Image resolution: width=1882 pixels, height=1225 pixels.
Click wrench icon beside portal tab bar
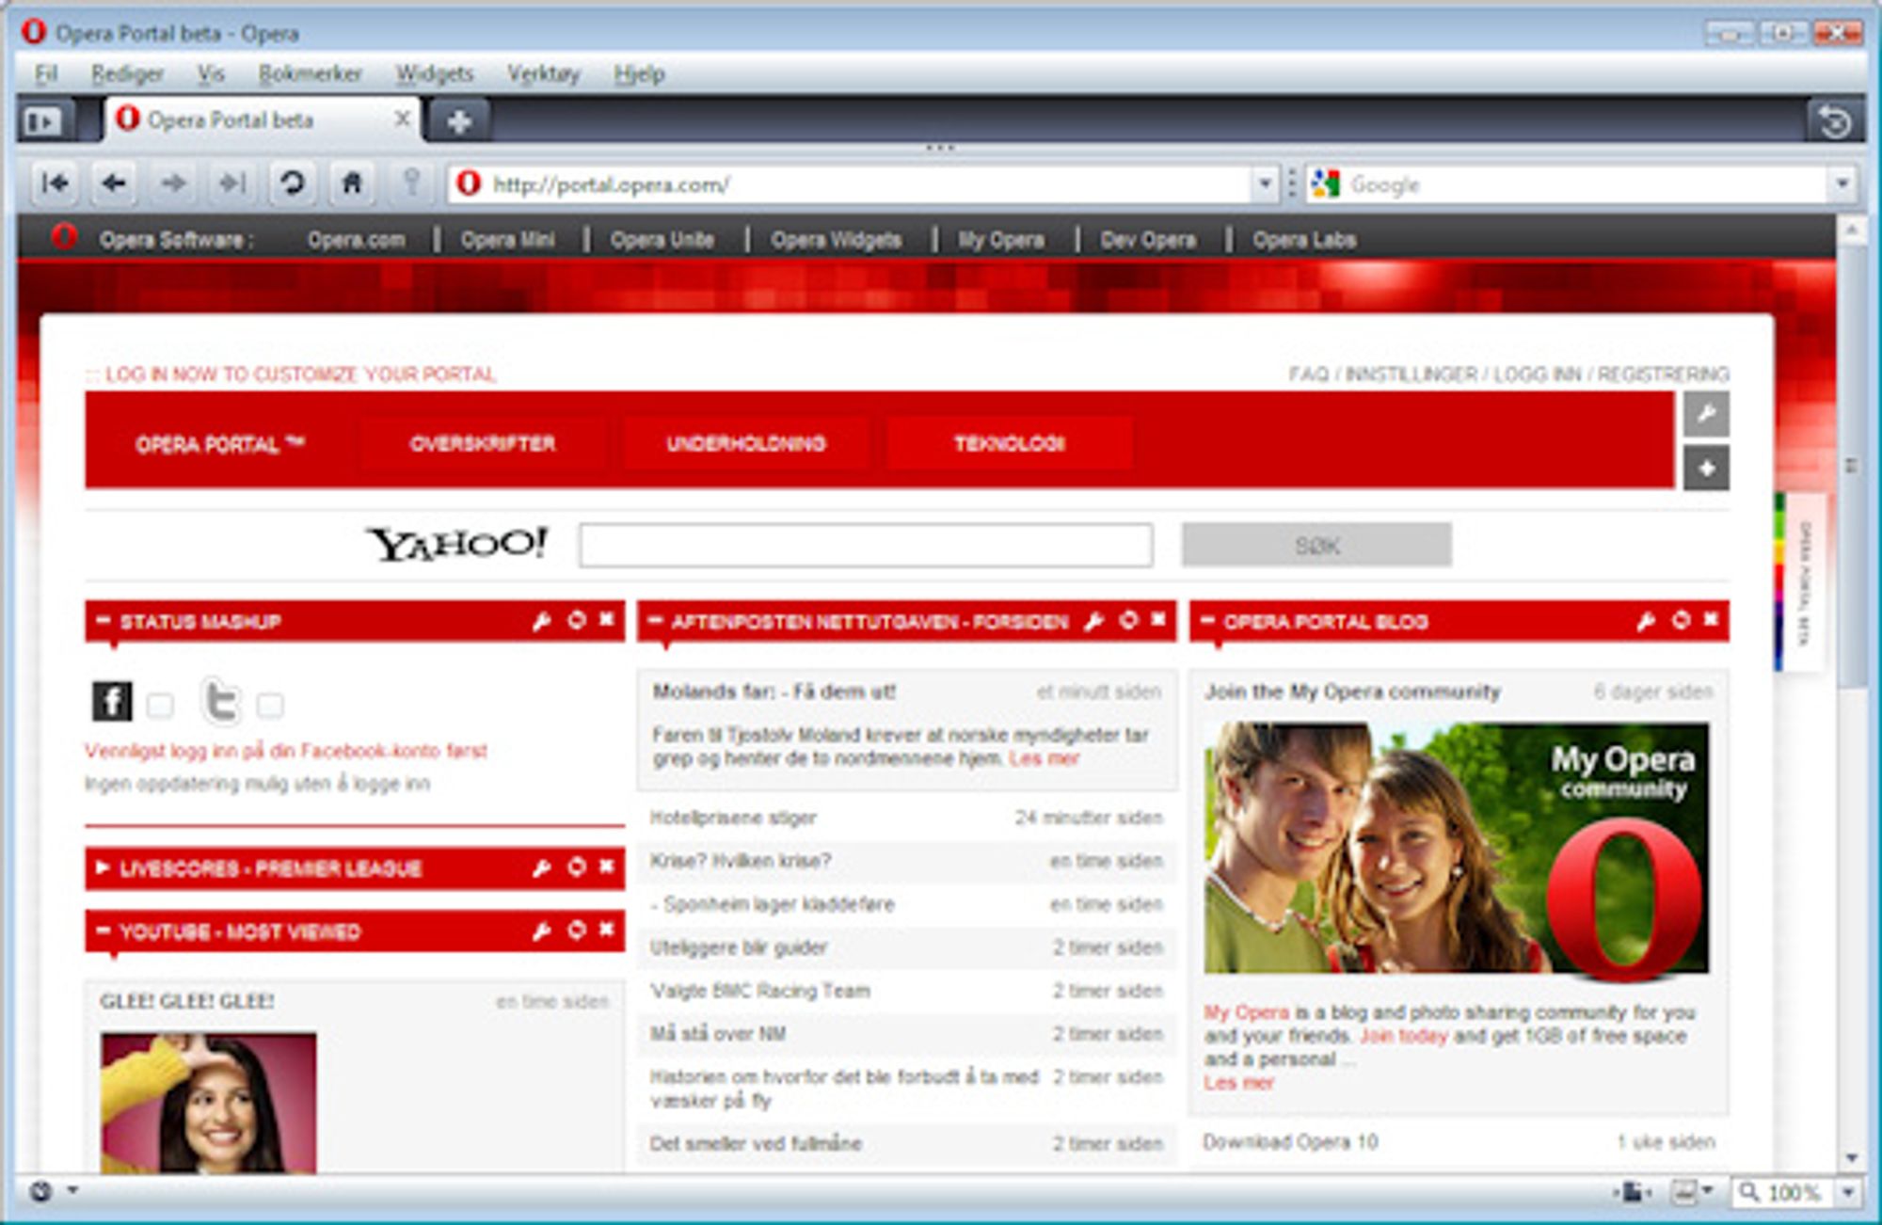coord(1706,414)
